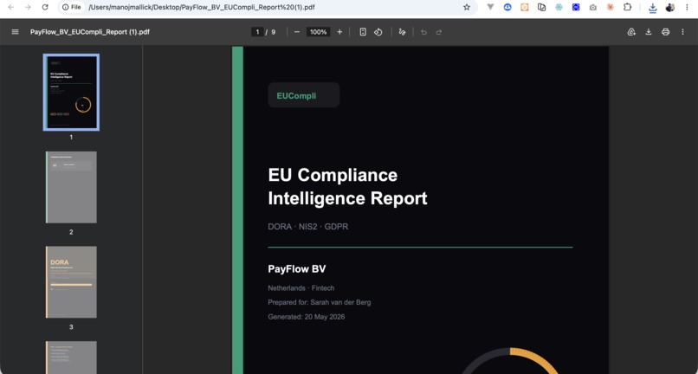This screenshot has height=374, width=698.
Task: Reload the browser page
Action: point(45,7)
